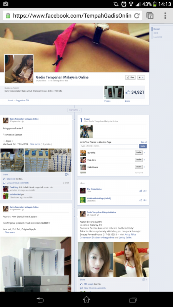
Task: Like Multimedia College (Sabah) page
Action: point(143,200)
